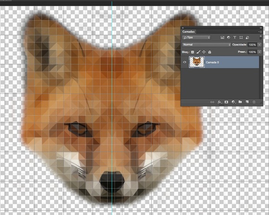The height and width of the screenshot is (215, 269).
Task: Hide Camada 0 with the eye icon
Action: click(185, 62)
